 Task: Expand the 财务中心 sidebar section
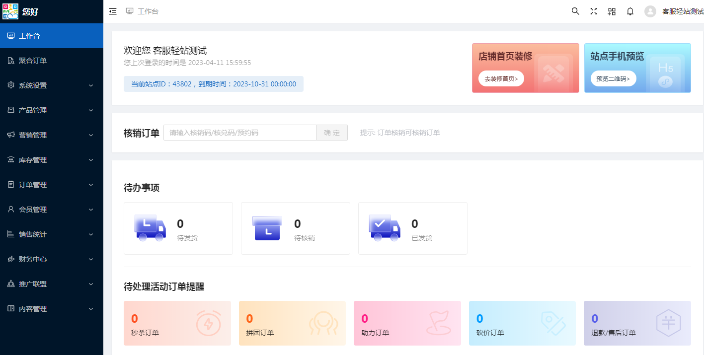(x=52, y=259)
